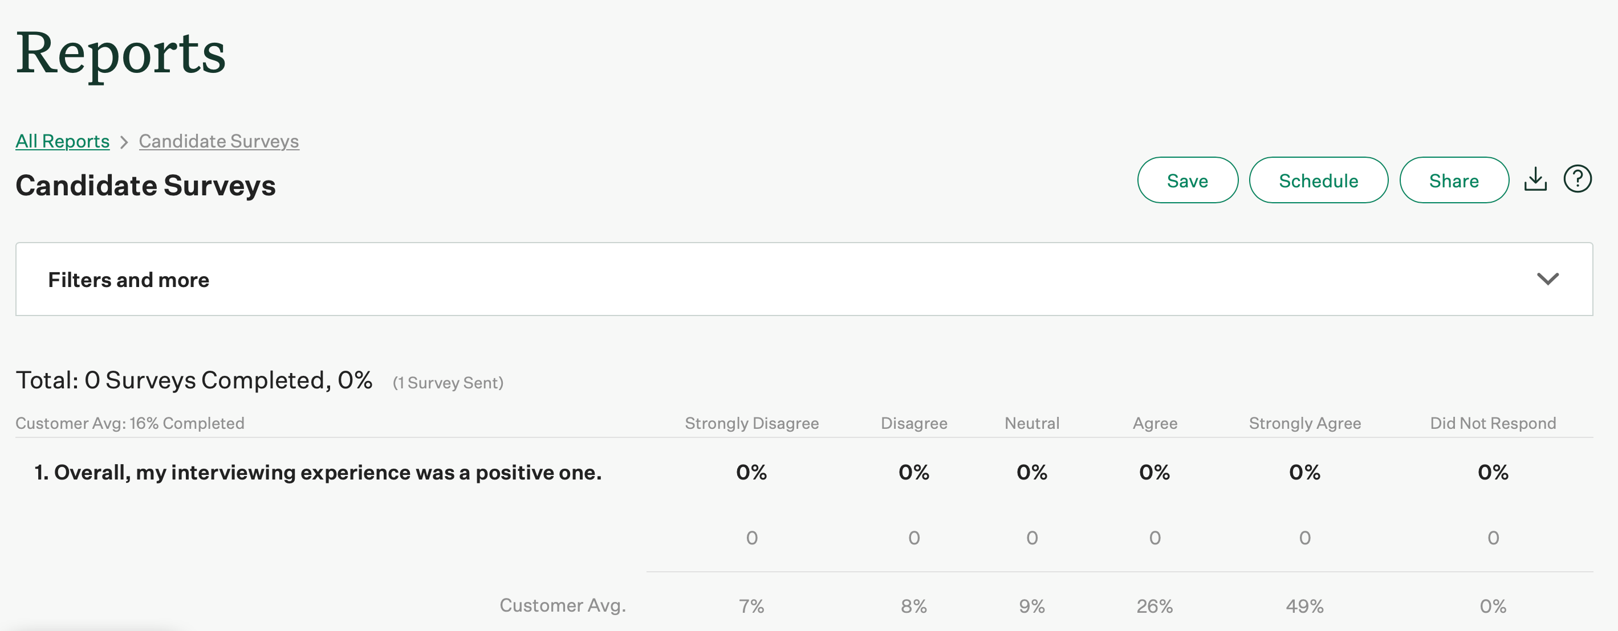Click the download arrow next to Share
The image size is (1618, 631).
1536,179
